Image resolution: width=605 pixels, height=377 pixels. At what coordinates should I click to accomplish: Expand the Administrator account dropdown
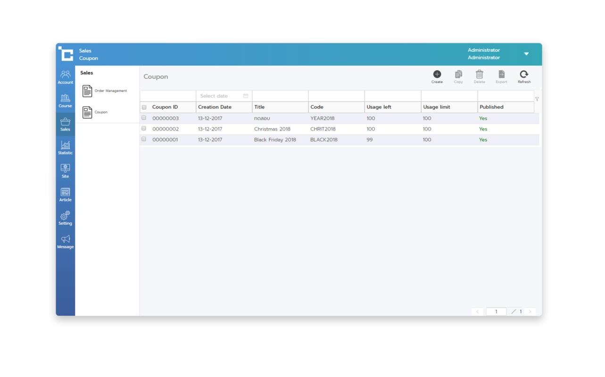click(x=526, y=54)
